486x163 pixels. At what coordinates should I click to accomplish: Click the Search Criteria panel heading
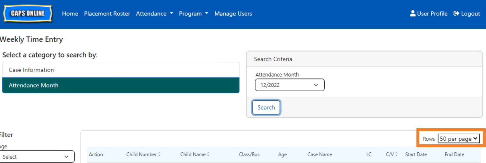point(273,59)
